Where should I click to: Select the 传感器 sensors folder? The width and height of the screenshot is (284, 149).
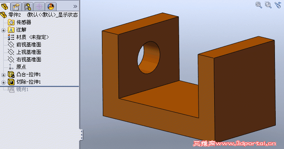click(x=24, y=22)
